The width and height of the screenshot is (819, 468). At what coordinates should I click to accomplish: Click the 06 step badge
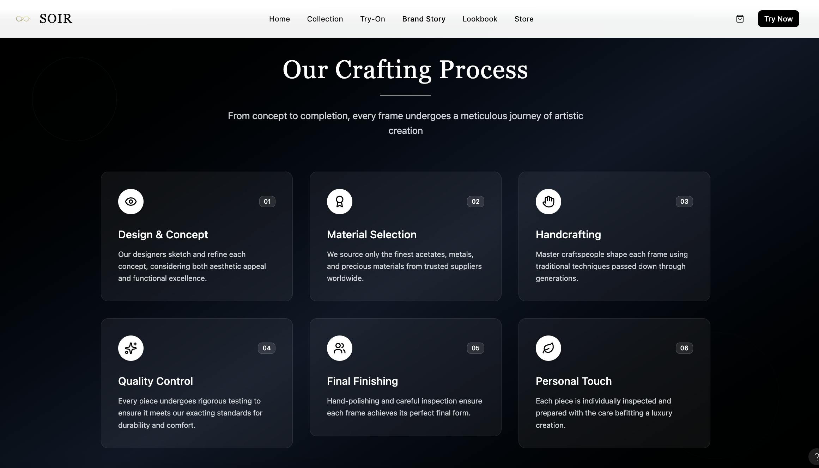[x=684, y=348]
